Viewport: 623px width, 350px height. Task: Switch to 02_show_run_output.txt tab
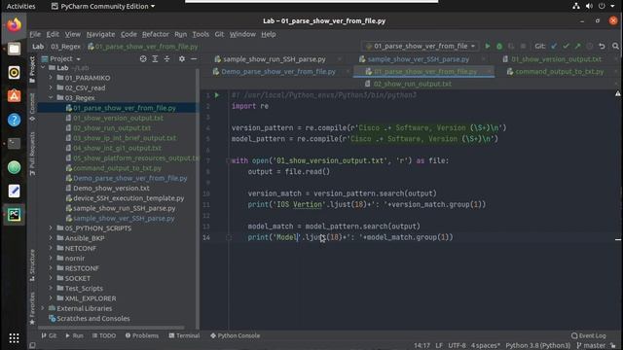412,84
